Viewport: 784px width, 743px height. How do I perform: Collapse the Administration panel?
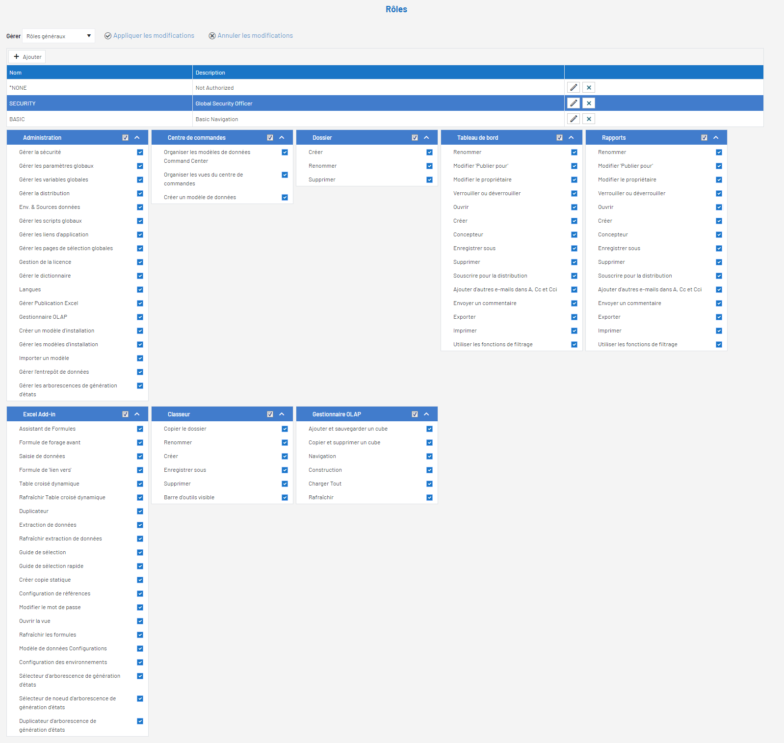tap(137, 138)
